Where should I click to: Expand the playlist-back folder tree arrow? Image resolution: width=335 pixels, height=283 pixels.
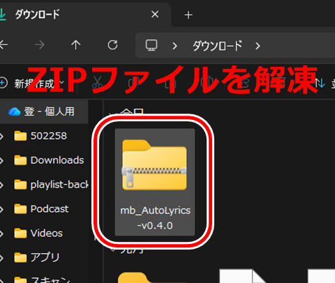(x=2, y=185)
